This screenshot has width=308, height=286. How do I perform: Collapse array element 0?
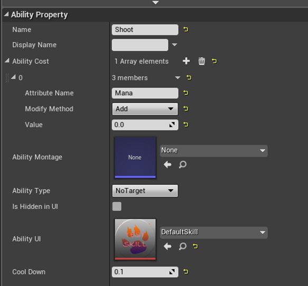(13, 77)
